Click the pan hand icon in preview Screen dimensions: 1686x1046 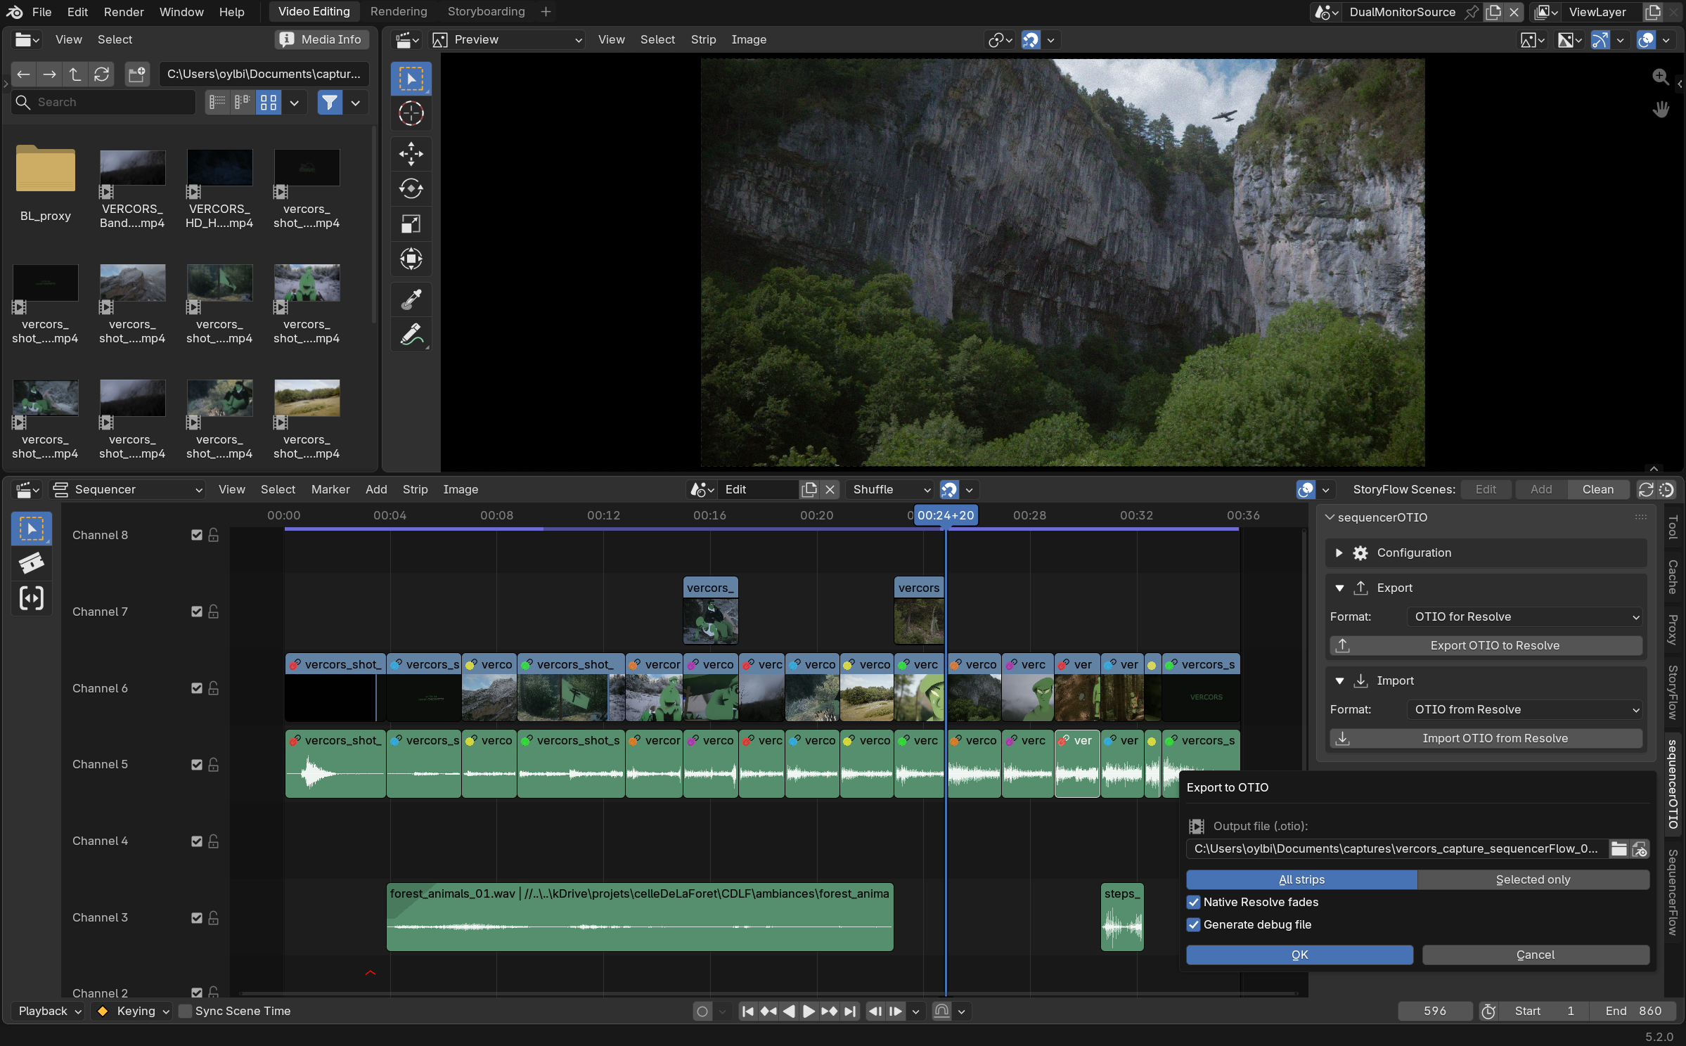point(1661,110)
